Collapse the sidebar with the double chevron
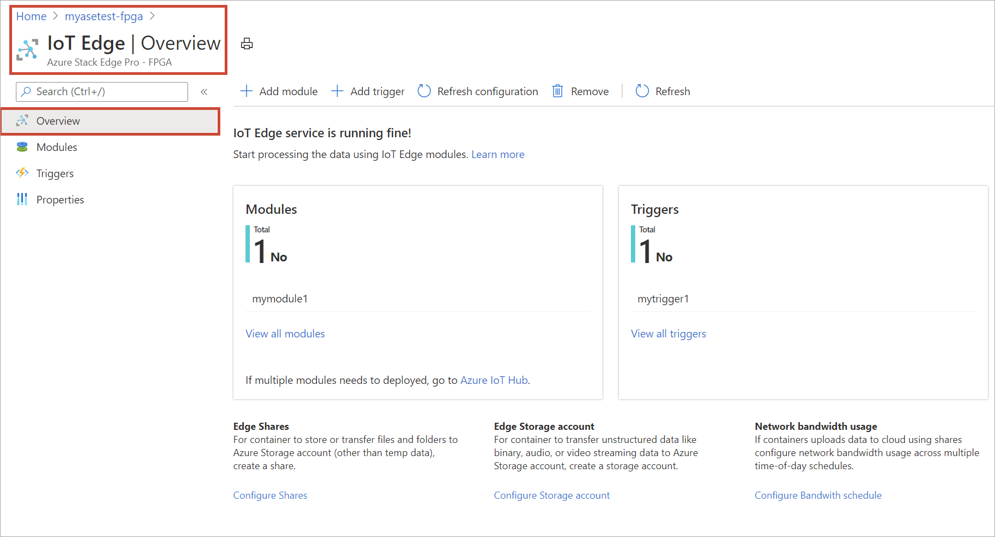 pos(204,92)
